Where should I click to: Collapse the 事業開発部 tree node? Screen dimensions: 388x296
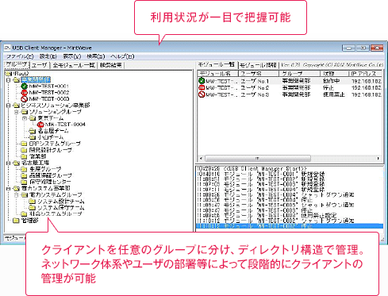pos(8,79)
